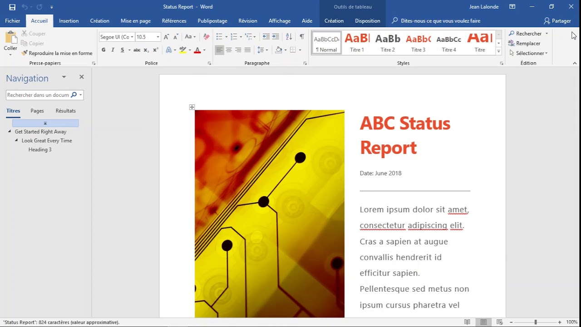Image resolution: width=581 pixels, height=327 pixels.
Task: Open the borders dropdown arrow
Action: 300,50
